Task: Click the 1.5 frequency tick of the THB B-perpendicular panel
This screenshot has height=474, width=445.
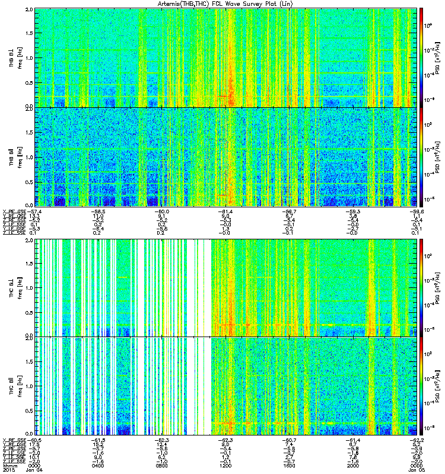Action: [29, 33]
